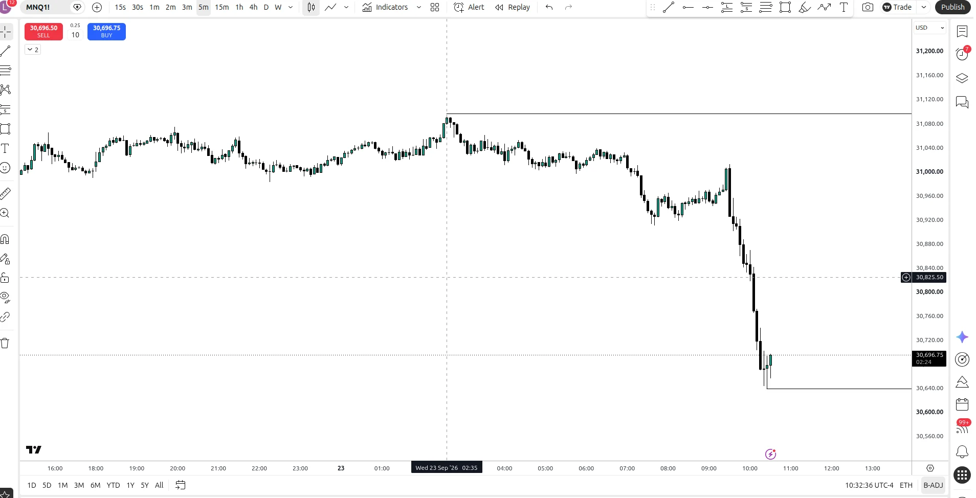Select the Text tool in the left toolbar
Screen dimensions: 976x498
5,148
